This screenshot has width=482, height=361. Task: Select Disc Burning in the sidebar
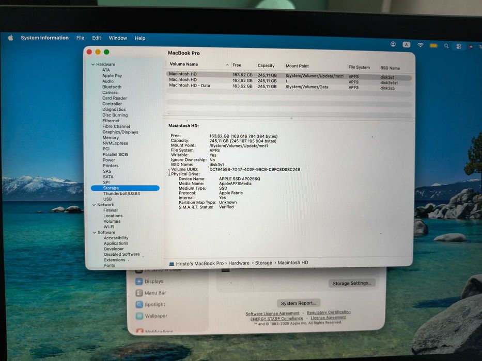(x=115, y=115)
